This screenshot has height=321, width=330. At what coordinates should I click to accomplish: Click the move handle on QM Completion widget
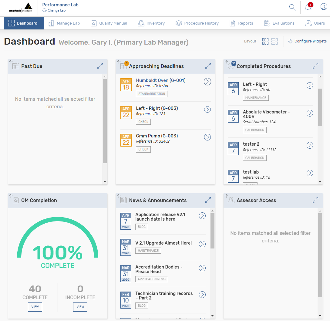[x=11, y=196]
